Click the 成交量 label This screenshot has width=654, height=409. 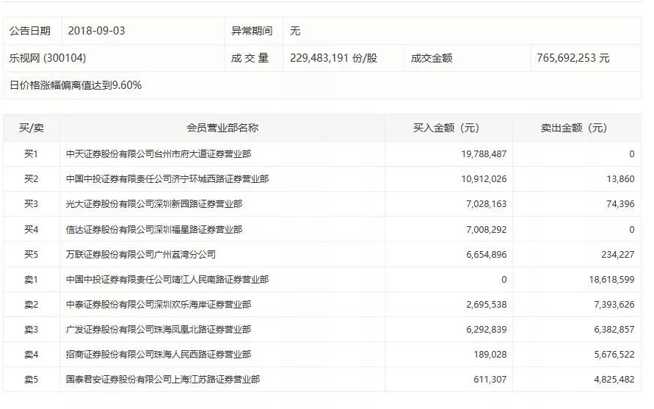(x=250, y=58)
